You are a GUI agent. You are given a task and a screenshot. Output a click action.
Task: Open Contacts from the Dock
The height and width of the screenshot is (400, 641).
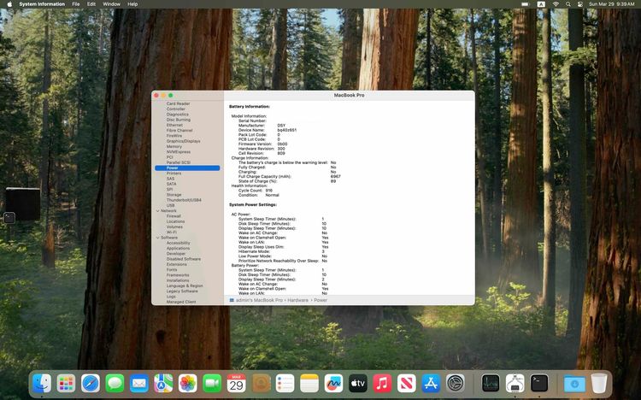click(x=262, y=383)
